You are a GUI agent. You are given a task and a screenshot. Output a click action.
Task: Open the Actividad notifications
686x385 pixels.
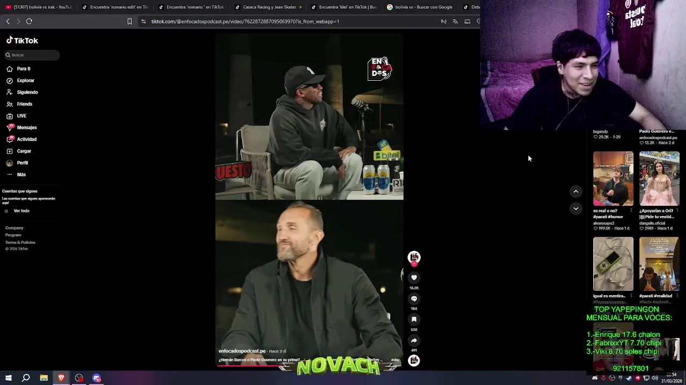click(x=26, y=140)
